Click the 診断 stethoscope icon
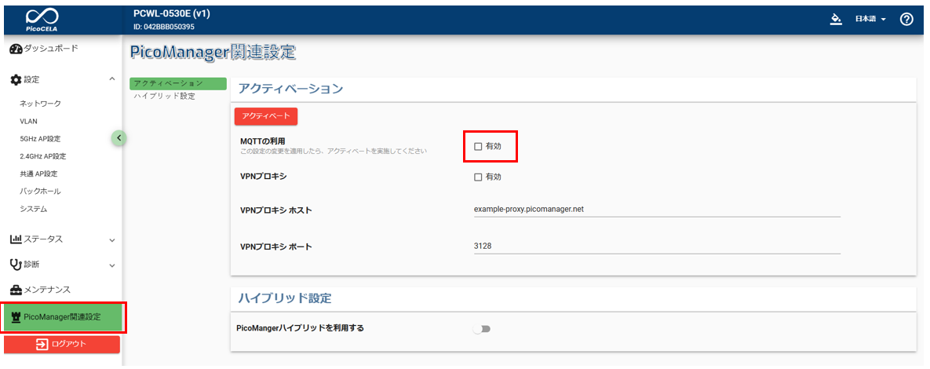The height and width of the screenshot is (369, 930). (16, 264)
